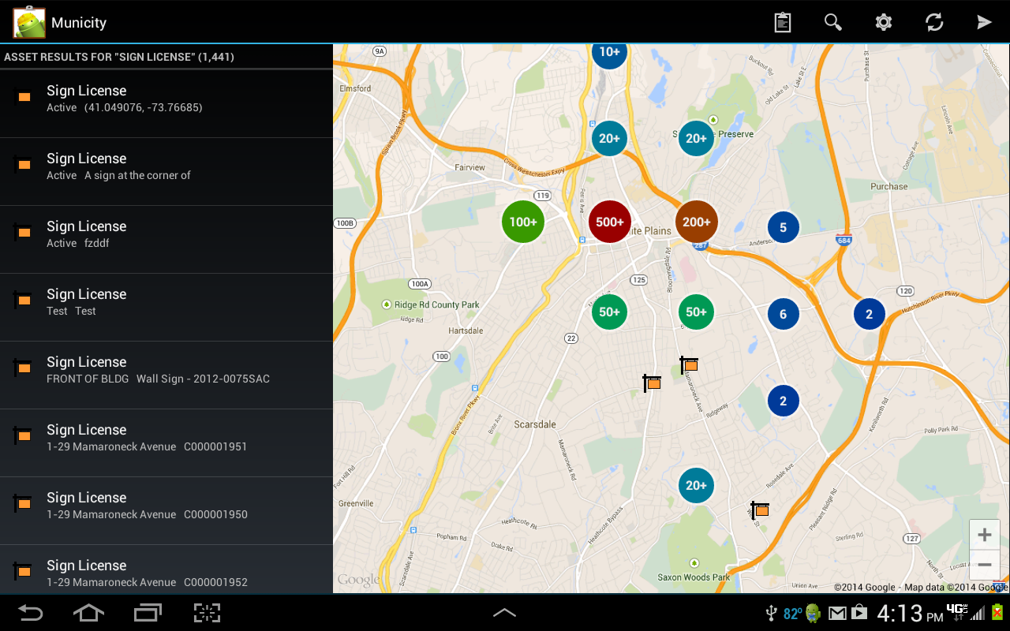
Task: Expand the dark red 500+ cluster
Action: tap(610, 222)
